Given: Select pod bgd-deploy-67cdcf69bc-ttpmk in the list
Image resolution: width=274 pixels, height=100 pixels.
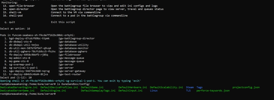Looking at the screenshot, I should click(50, 38).
